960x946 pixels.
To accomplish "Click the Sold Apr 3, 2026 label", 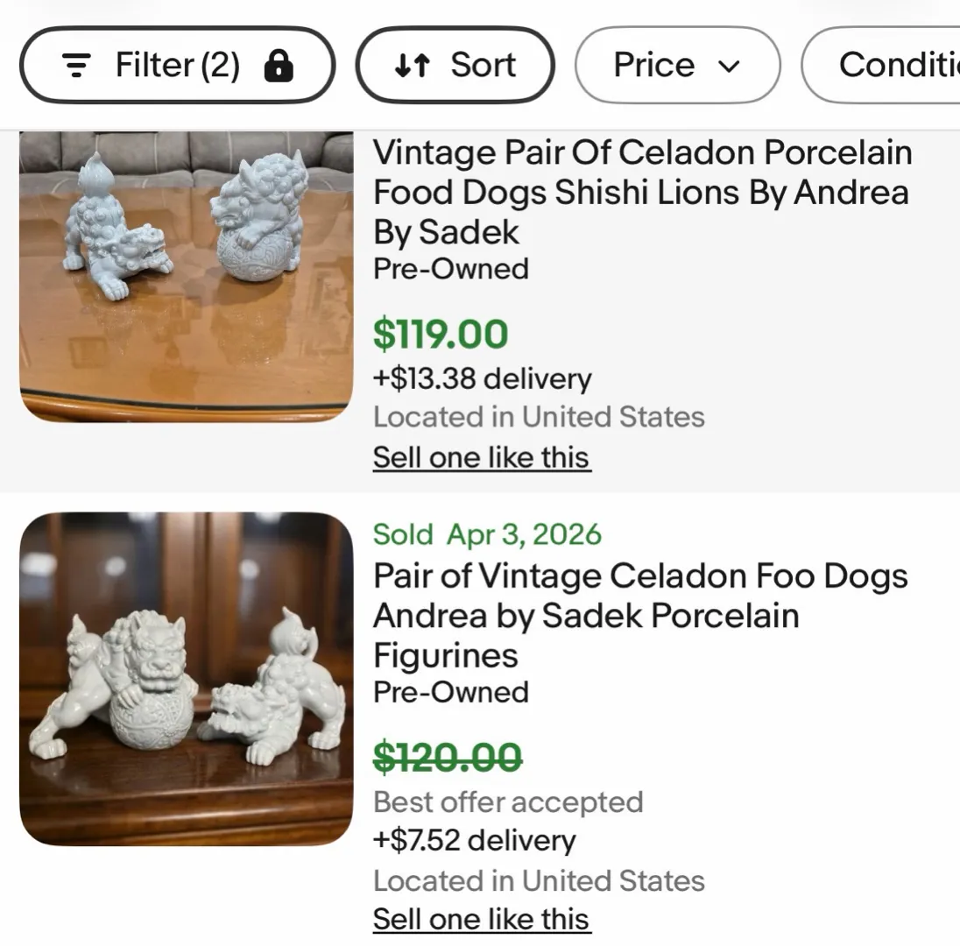I will 487,534.
